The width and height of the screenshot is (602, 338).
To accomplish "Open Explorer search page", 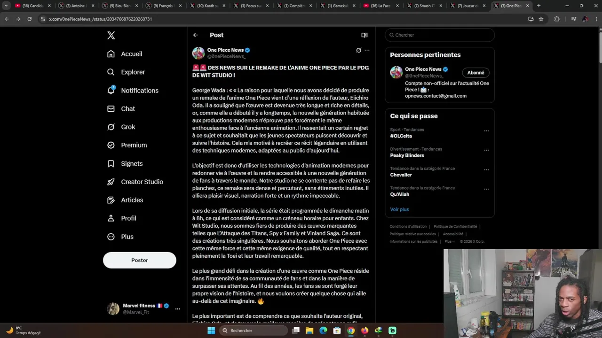I will click(126, 72).
